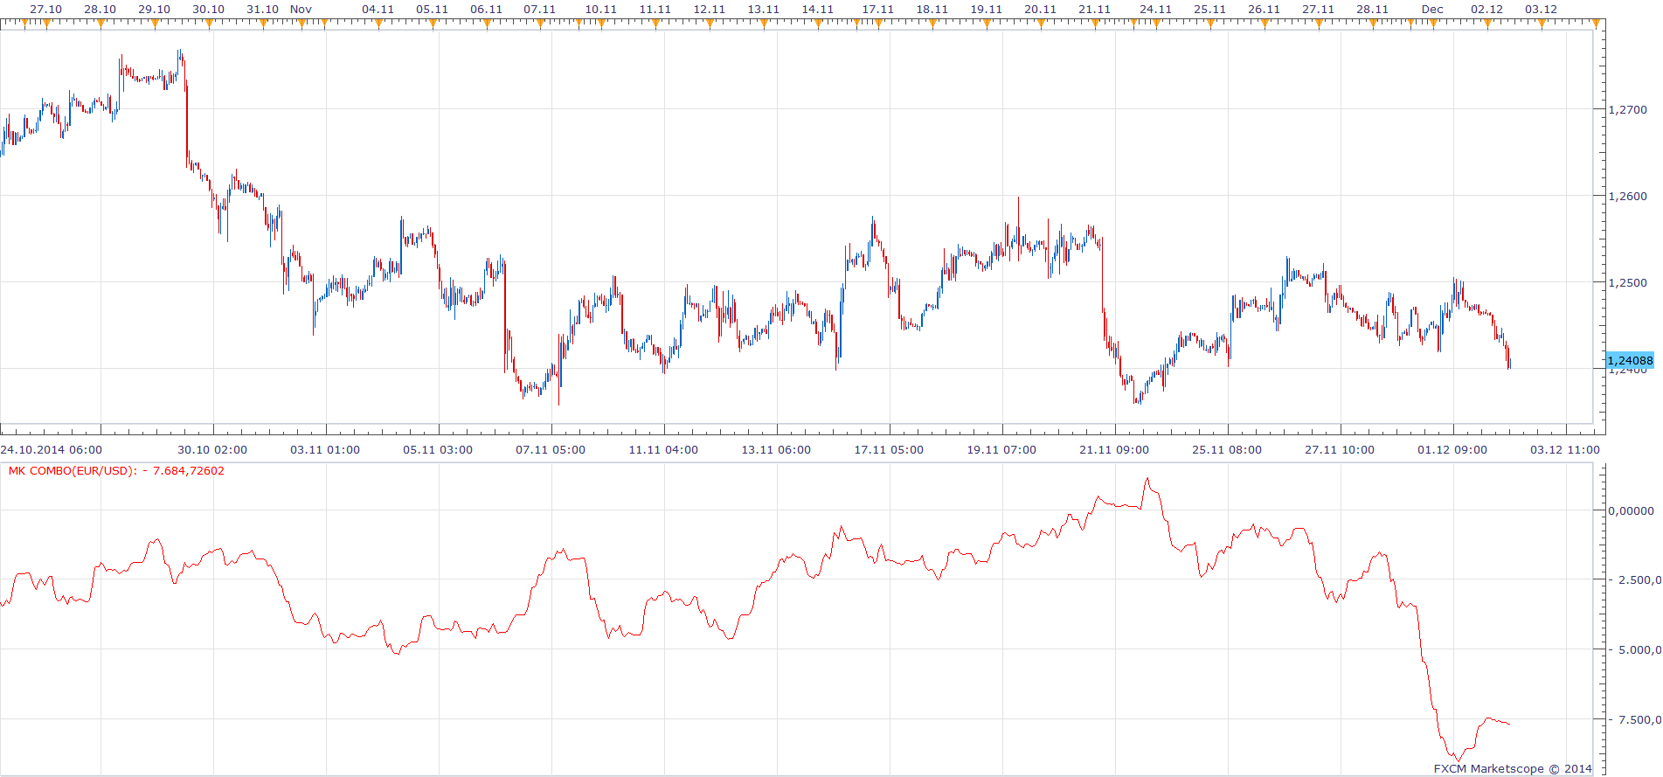The height and width of the screenshot is (777, 1663).
Task: Click the 25.11 08:00 time label
Action: [x=1227, y=450]
